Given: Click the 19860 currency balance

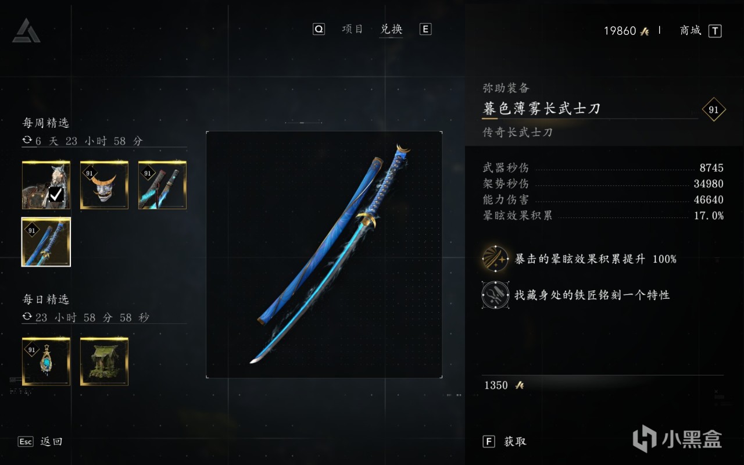Looking at the screenshot, I should coord(626,31).
